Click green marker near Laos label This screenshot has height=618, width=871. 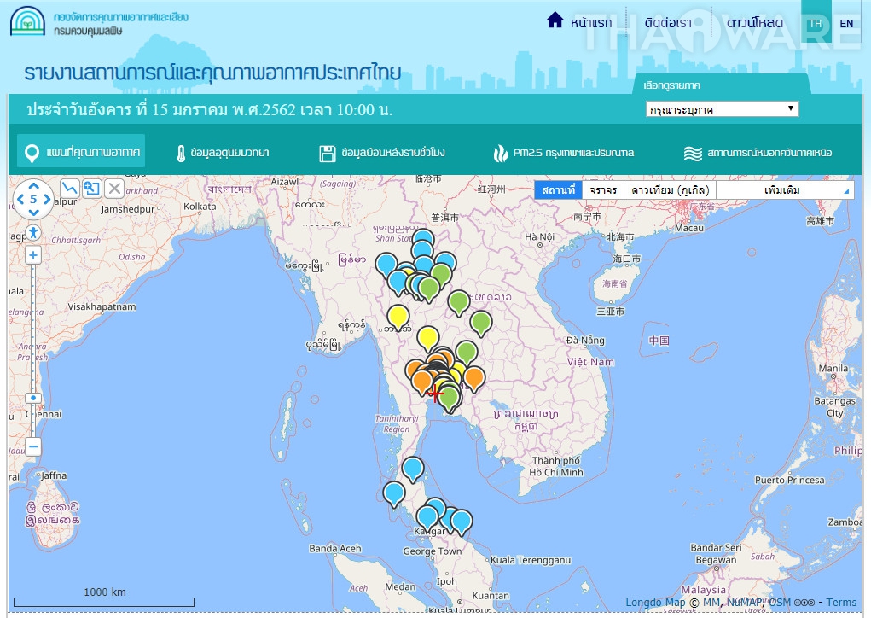click(458, 301)
